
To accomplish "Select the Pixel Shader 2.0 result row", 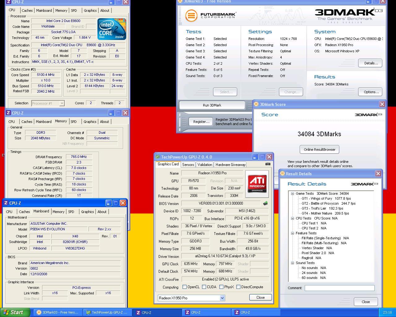I will (318, 253).
